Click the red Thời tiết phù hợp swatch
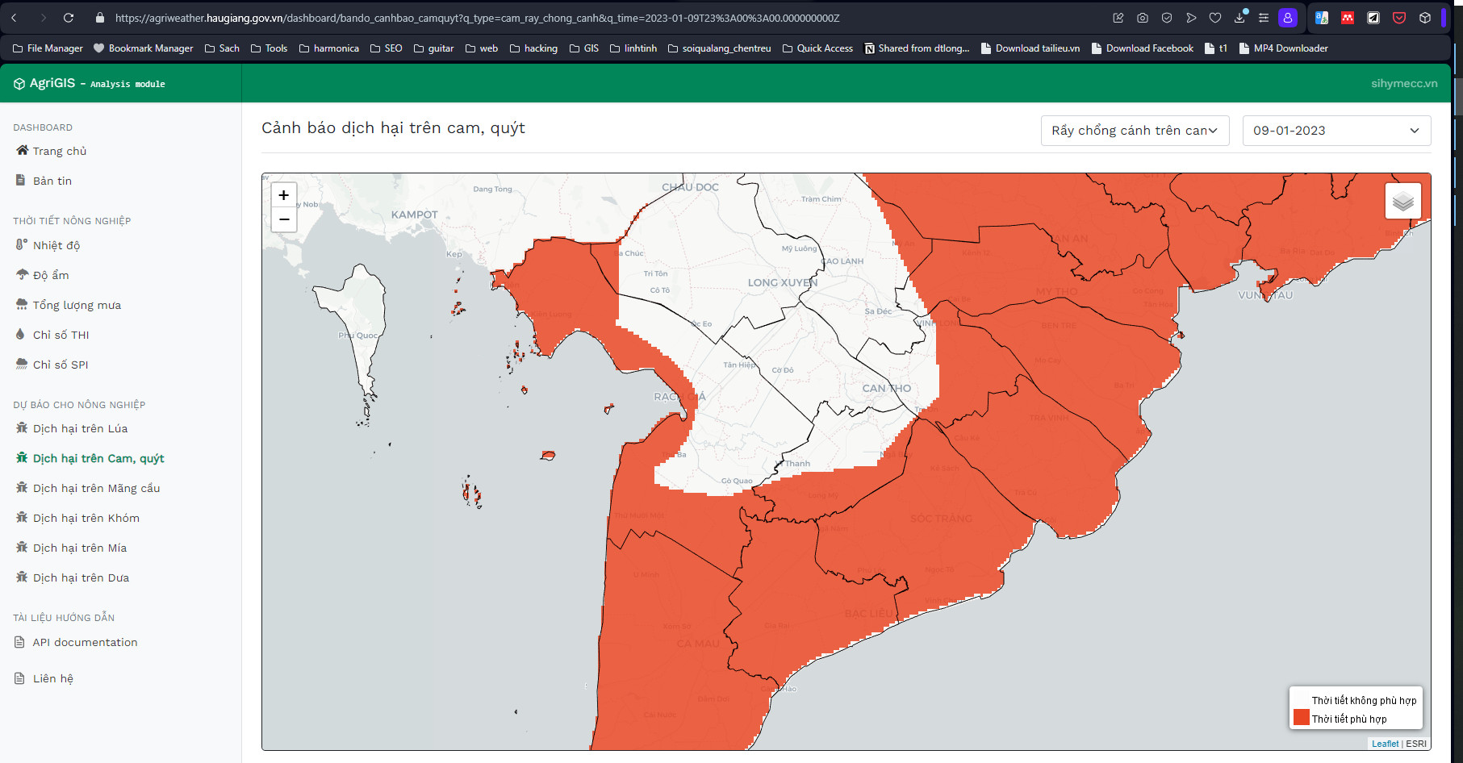The image size is (1463, 763). [1301, 718]
